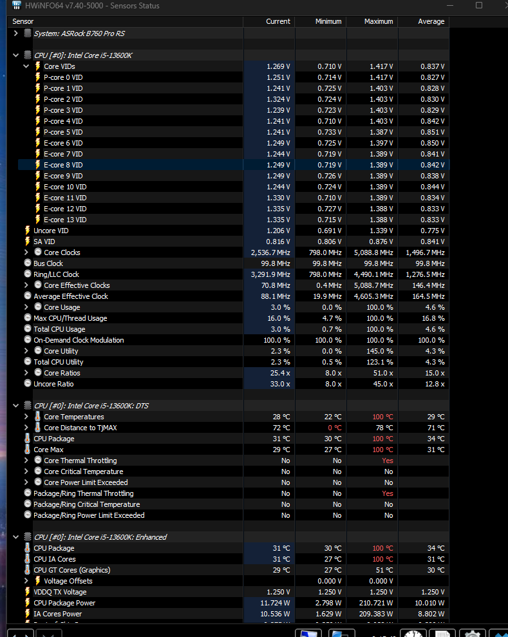
Task: Click the thermometer icon of CPU Package in DTS section
Action: 28,439
